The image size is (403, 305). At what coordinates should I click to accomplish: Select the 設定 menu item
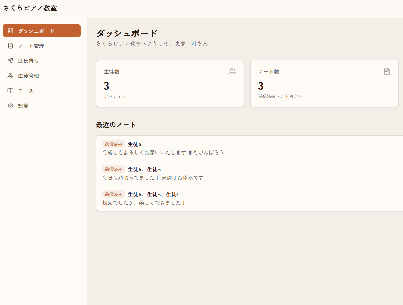point(23,106)
